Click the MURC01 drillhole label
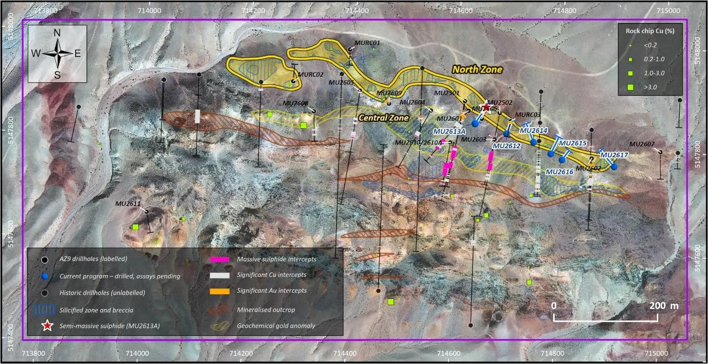The width and height of the screenshot is (708, 364). point(367,43)
